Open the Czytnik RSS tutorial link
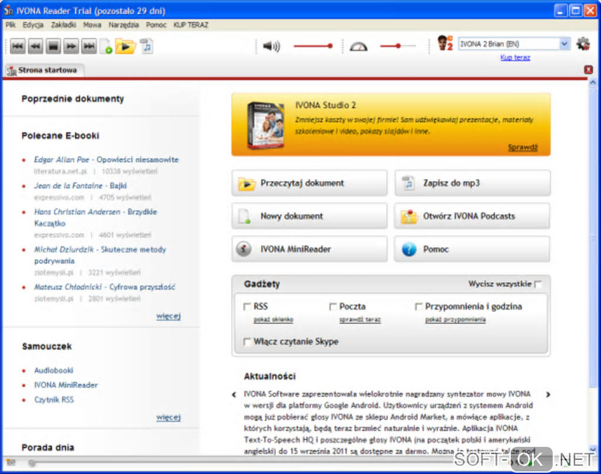The image size is (601, 474). 54,400
